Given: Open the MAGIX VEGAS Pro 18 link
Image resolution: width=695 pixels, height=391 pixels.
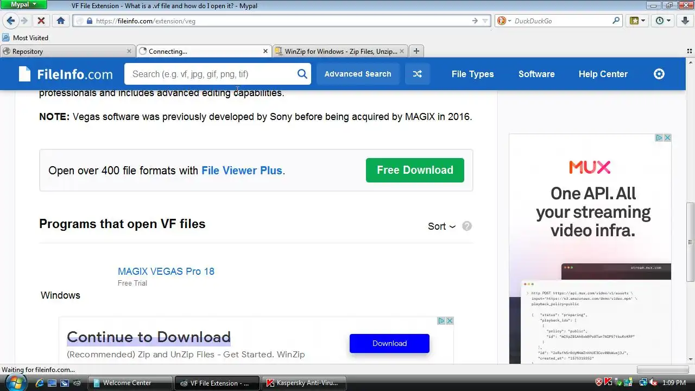Looking at the screenshot, I should (x=166, y=272).
